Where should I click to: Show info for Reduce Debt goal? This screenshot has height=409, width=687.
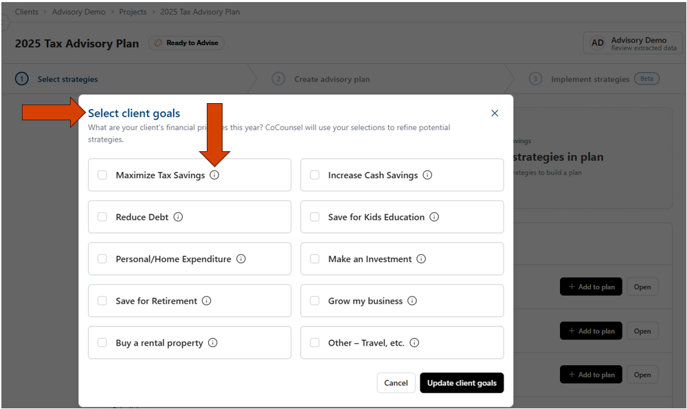[178, 217]
